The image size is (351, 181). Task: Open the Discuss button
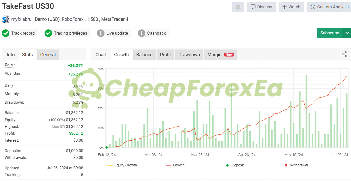[x=261, y=7]
